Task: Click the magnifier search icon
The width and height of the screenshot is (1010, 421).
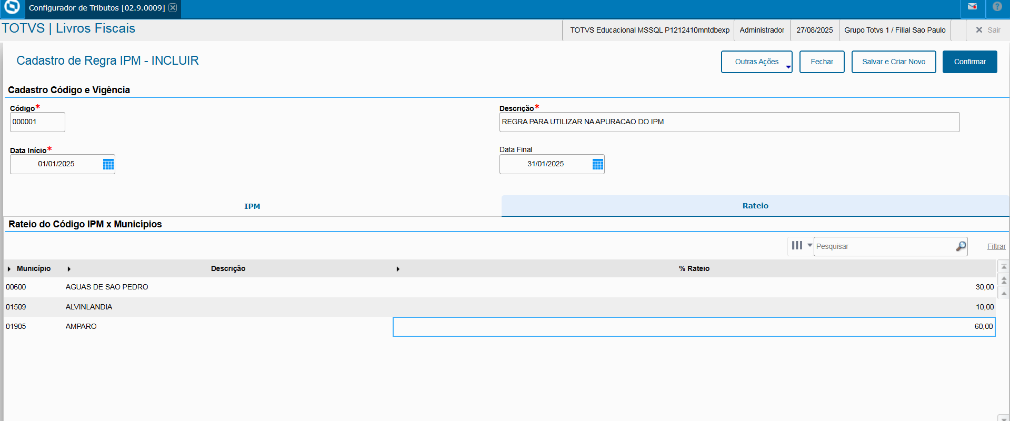Action: (961, 246)
